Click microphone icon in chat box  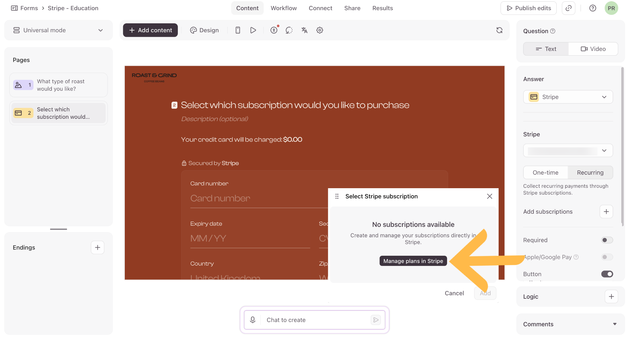tap(253, 320)
